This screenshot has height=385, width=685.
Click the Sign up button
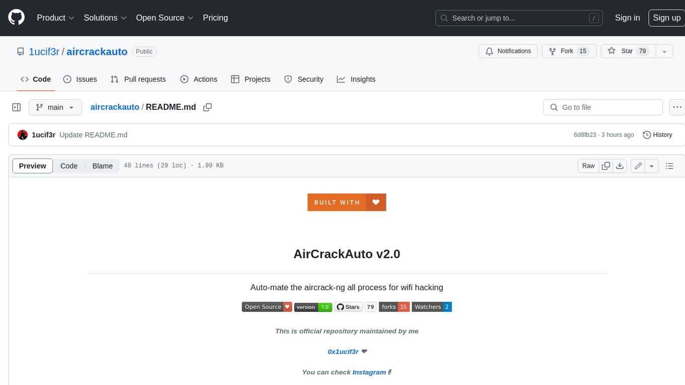666,18
